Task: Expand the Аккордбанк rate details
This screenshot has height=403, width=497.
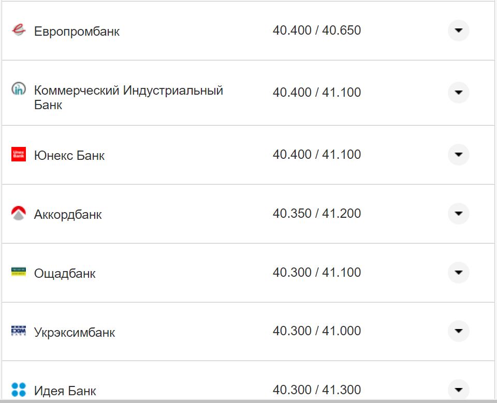Action: point(458,214)
